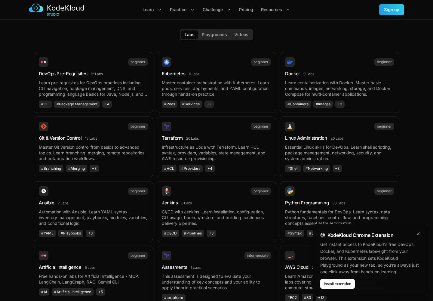Click the Jenkins butler icon

coord(167,191)
